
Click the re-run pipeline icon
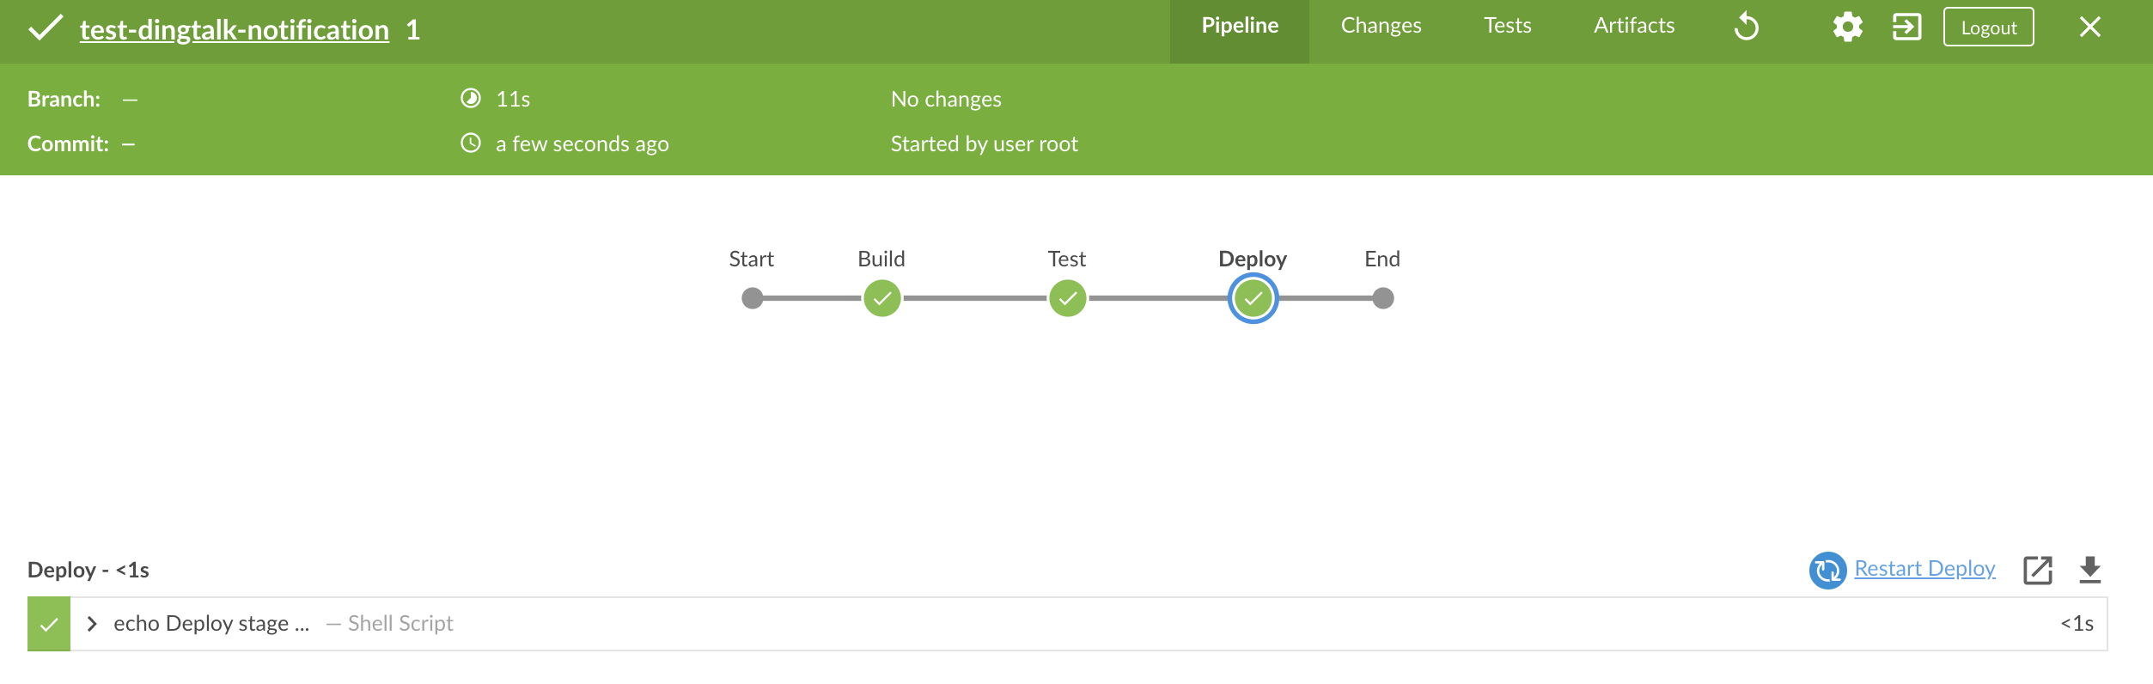(x=1747, y=27)
